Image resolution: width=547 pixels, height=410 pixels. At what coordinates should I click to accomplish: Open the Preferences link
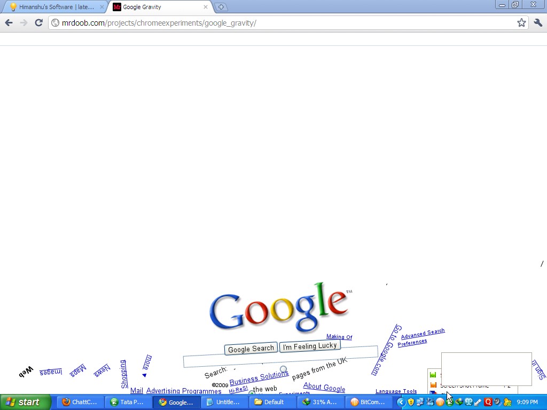click(412, 342)
